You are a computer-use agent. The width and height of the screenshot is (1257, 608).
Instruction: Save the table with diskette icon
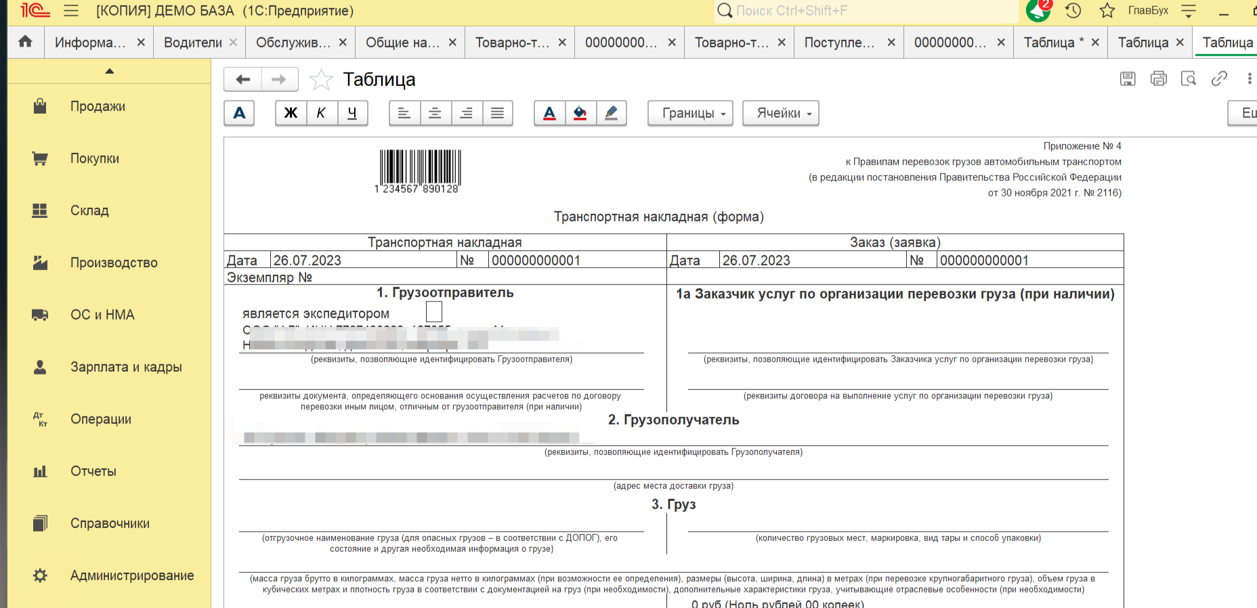tap(1128, 79)
